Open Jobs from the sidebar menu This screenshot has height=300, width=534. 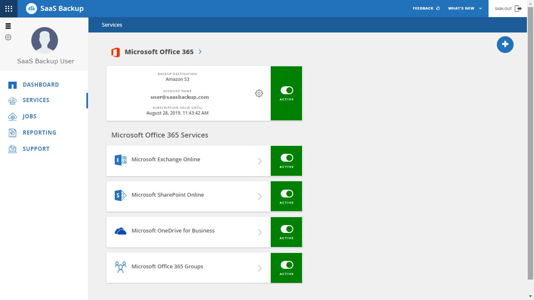tap(30, 116)
